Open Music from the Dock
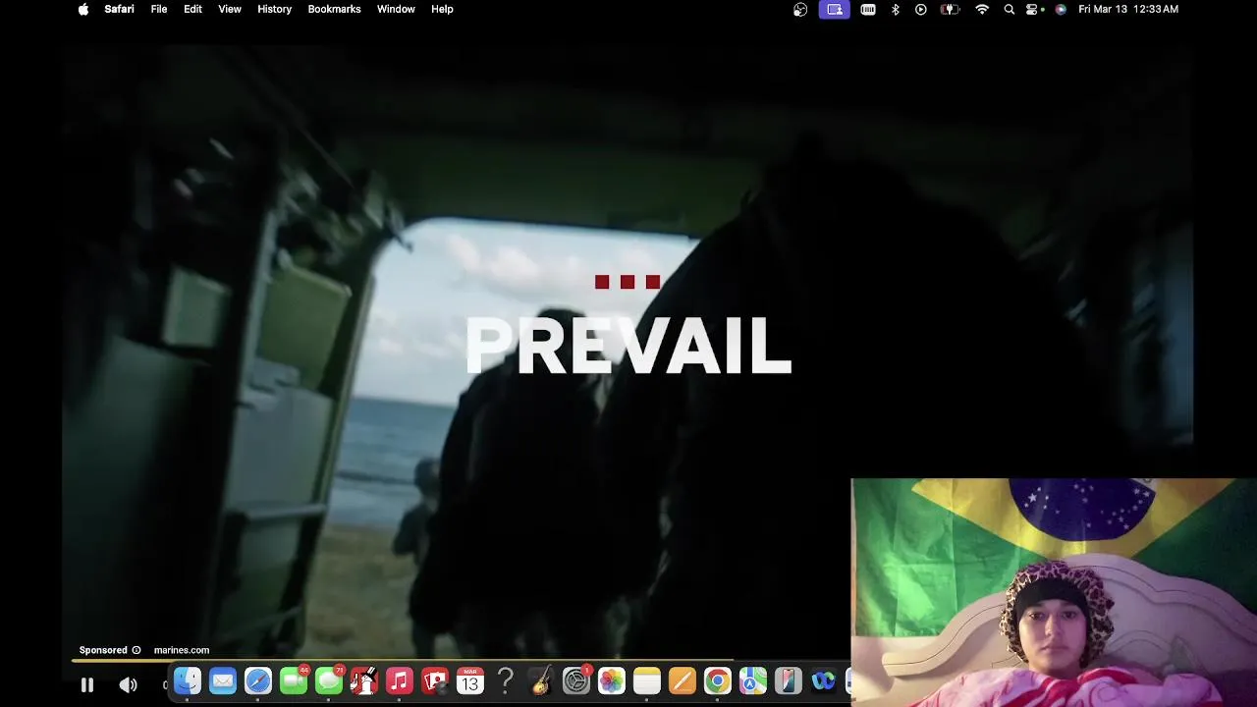Image resolution: width=1257 pixels, height=707 pixels. pos(400,680)
